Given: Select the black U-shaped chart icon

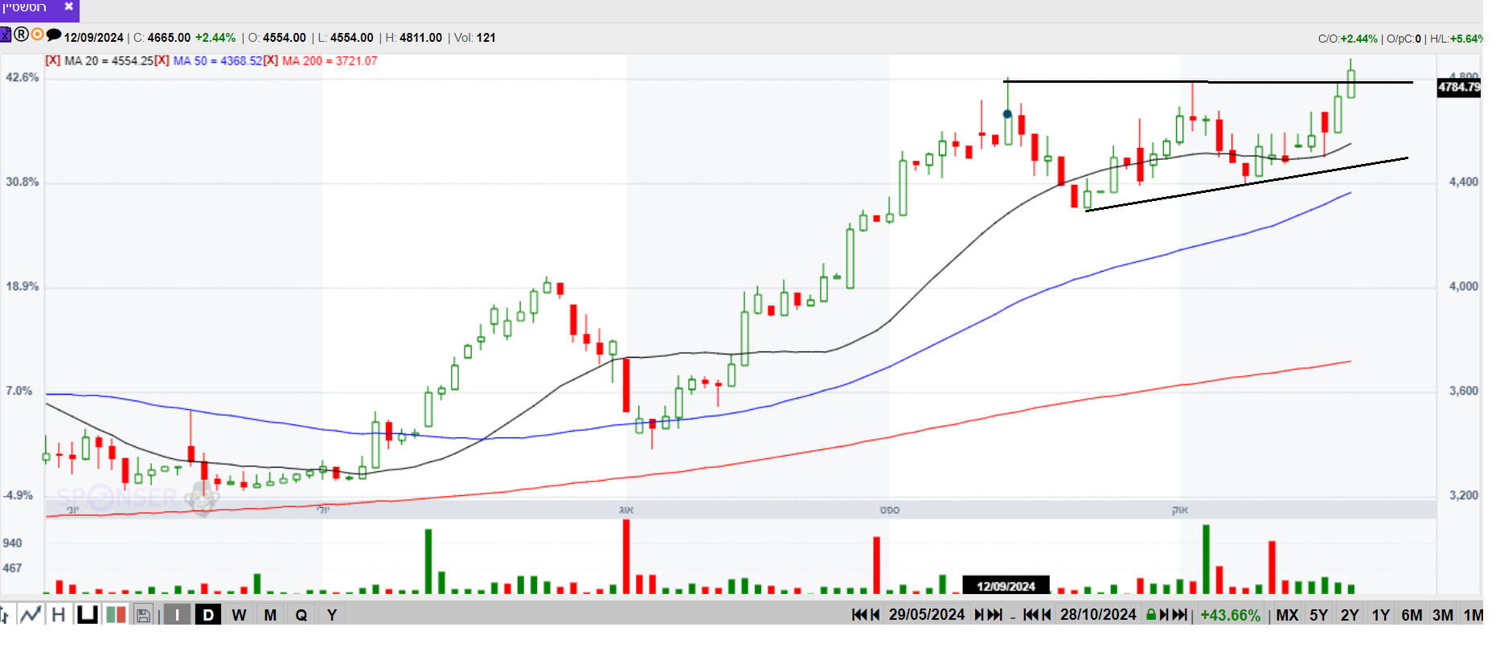Looking at the screenshot, I should point(87,615).
